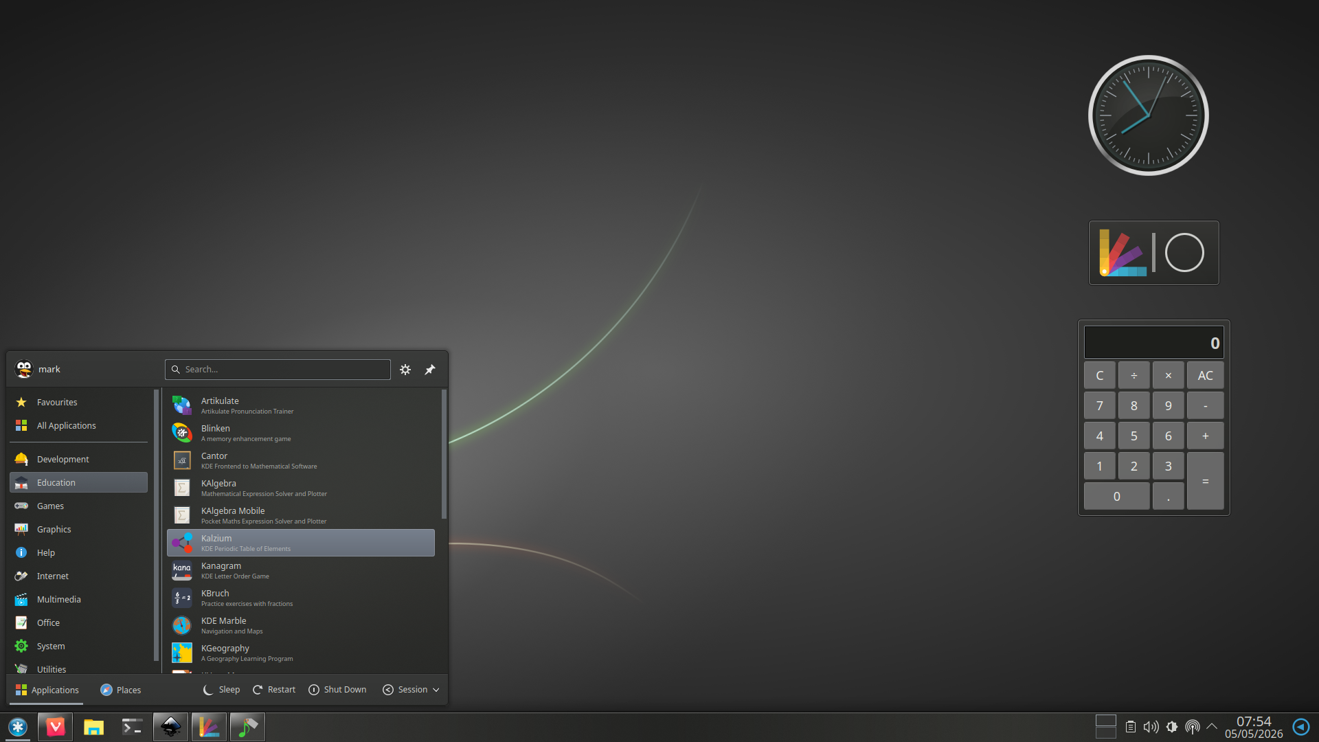Click the calculator decimal point button

click(1169, 497)
